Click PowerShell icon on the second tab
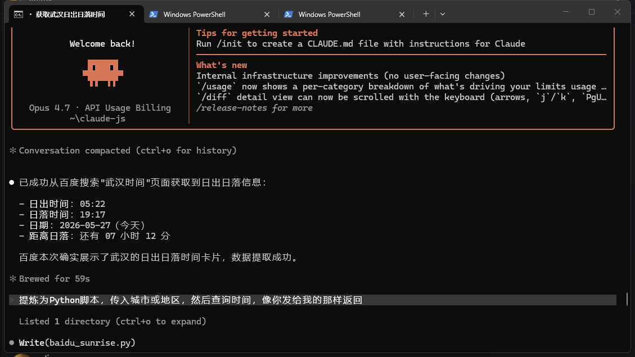Screen dimensions: 635x357 (x=154, y=14)
